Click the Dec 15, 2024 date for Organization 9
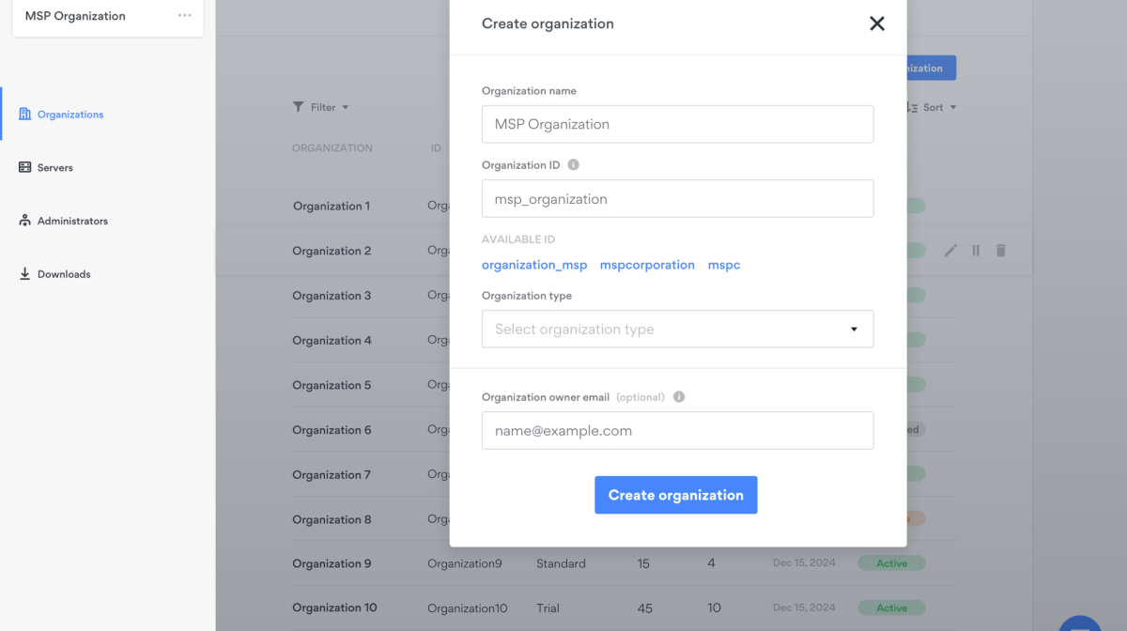Screen dimensions: 1127x631 (x=804, y=563)
